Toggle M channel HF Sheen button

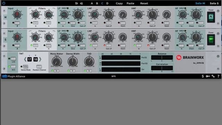coord(191,23)
